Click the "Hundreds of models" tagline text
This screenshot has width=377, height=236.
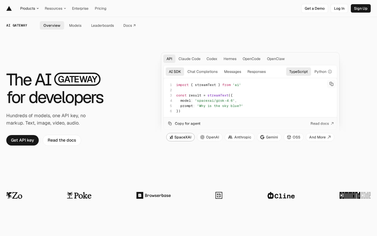click(46, 119)
